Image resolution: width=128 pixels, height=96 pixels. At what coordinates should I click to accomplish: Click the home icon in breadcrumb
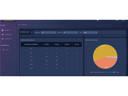(18, 25)
